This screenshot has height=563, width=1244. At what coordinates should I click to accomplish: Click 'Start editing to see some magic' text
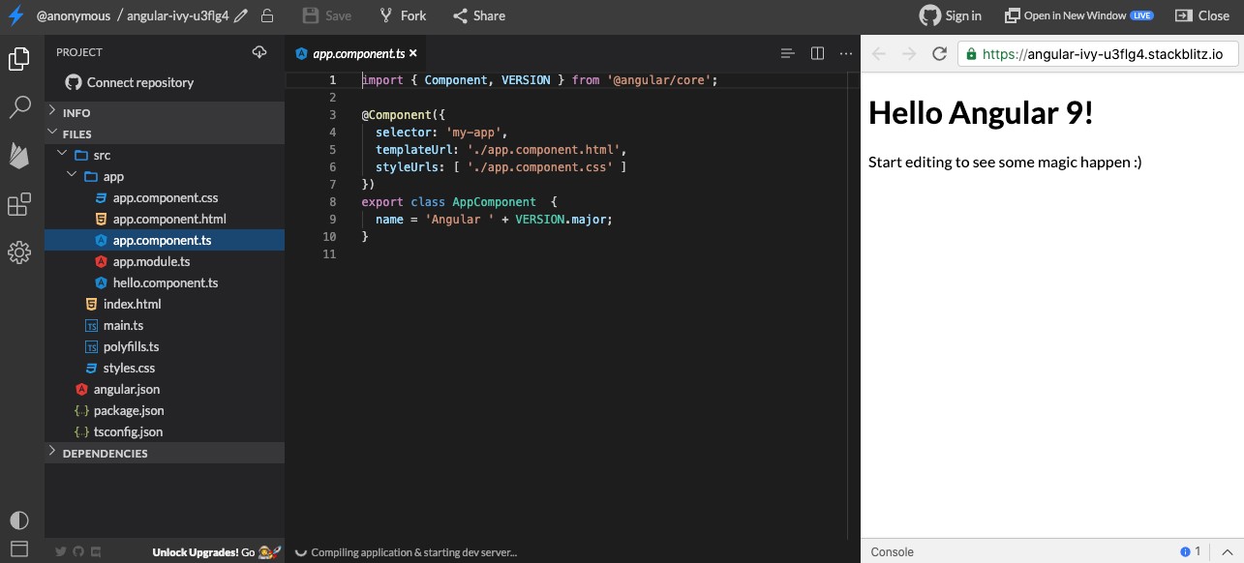click(x=1005, y=162)
